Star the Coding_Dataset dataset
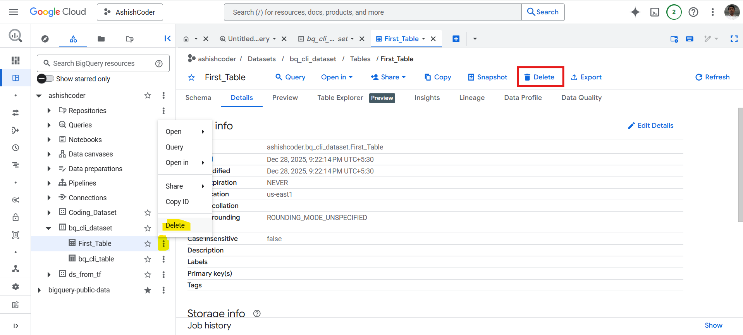The height and width of the screenshot is (335, 743). pyautogui.click(x=148, y=213)
